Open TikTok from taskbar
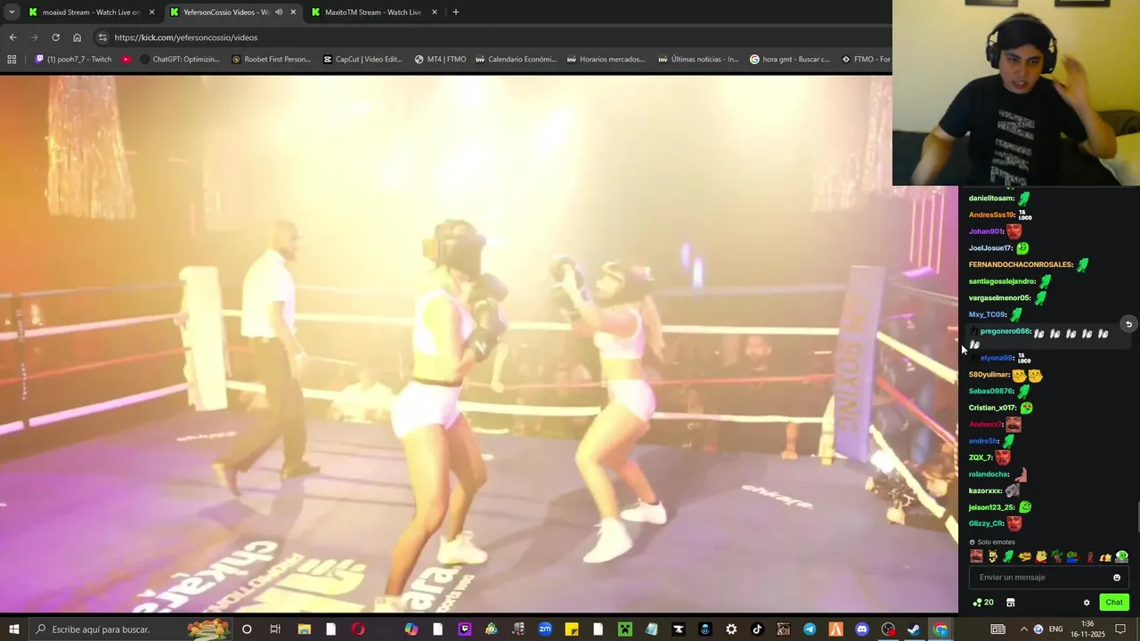This screenshot has height=641, width=1140. (x=758, y=629)
